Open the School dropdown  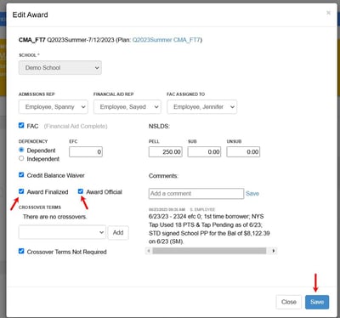pyautogui.click(x=60, y=68)
